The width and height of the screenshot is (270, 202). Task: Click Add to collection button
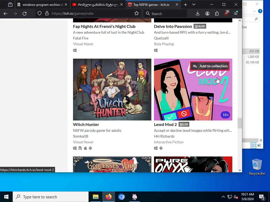click(x=210, y=66)
